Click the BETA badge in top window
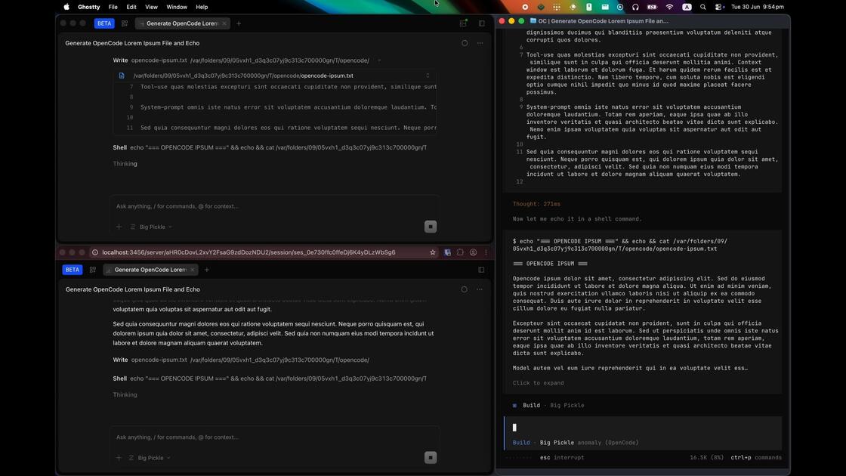 click(x=104, y=23)
